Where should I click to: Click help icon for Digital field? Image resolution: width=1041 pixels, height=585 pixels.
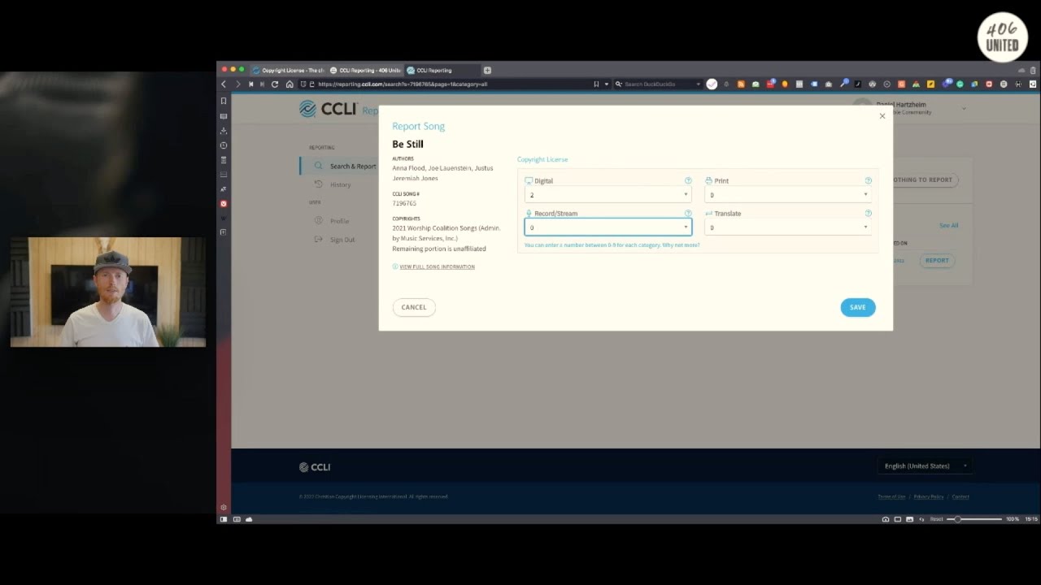tap(688, 180)
